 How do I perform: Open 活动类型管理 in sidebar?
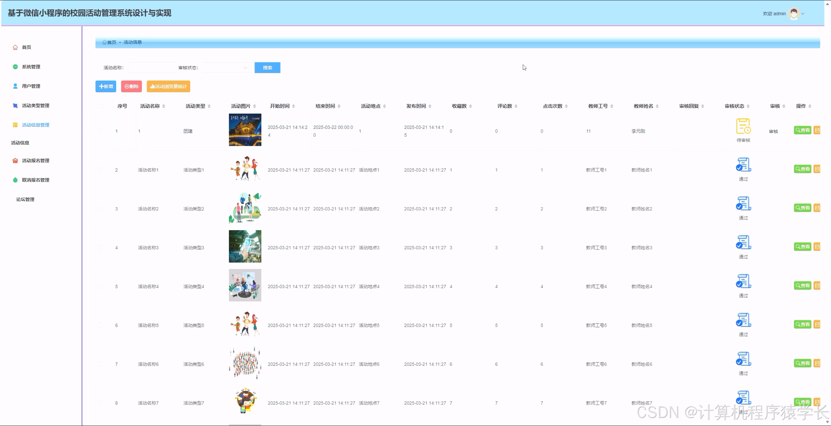[x=35, y=106]
